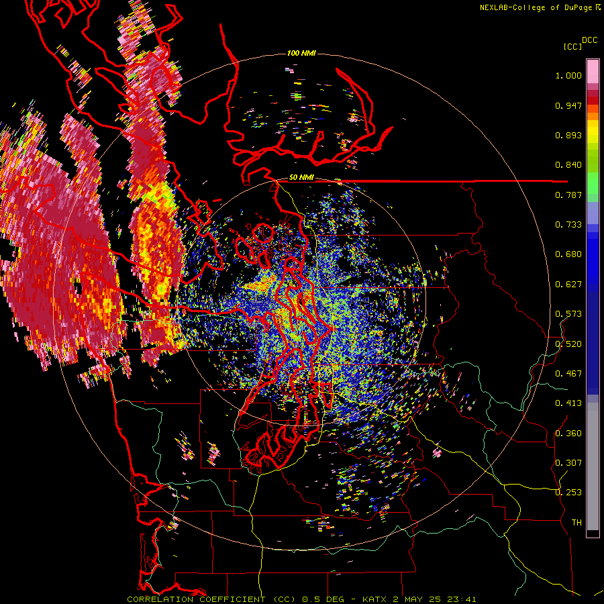Click the 100 NMI range ring label

coord(301,53)
